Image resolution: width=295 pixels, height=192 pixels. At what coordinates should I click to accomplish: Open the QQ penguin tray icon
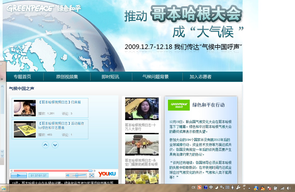[263, 188]
